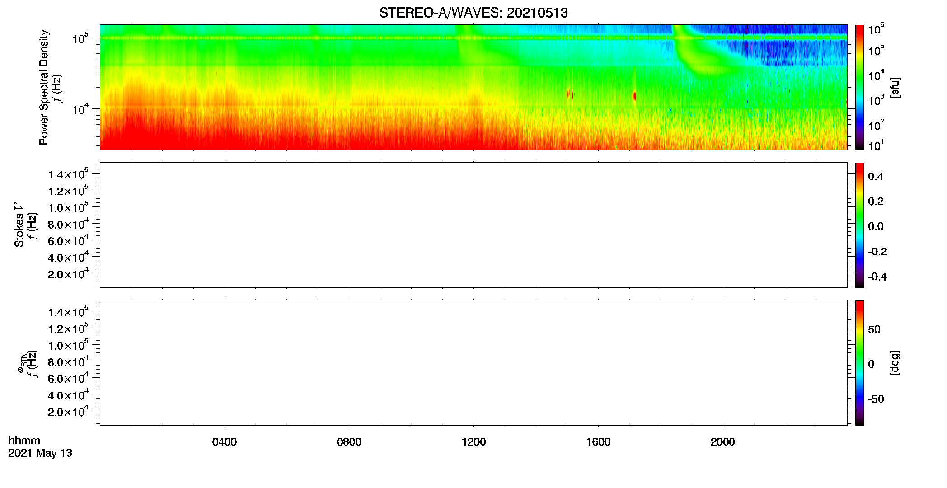Select the [sfu] unit label
Viewport: 947px width, 488px height.
pos(895,87)
